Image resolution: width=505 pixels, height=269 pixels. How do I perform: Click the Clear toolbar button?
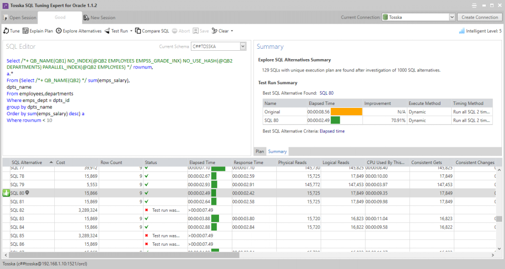click(220, 31)
